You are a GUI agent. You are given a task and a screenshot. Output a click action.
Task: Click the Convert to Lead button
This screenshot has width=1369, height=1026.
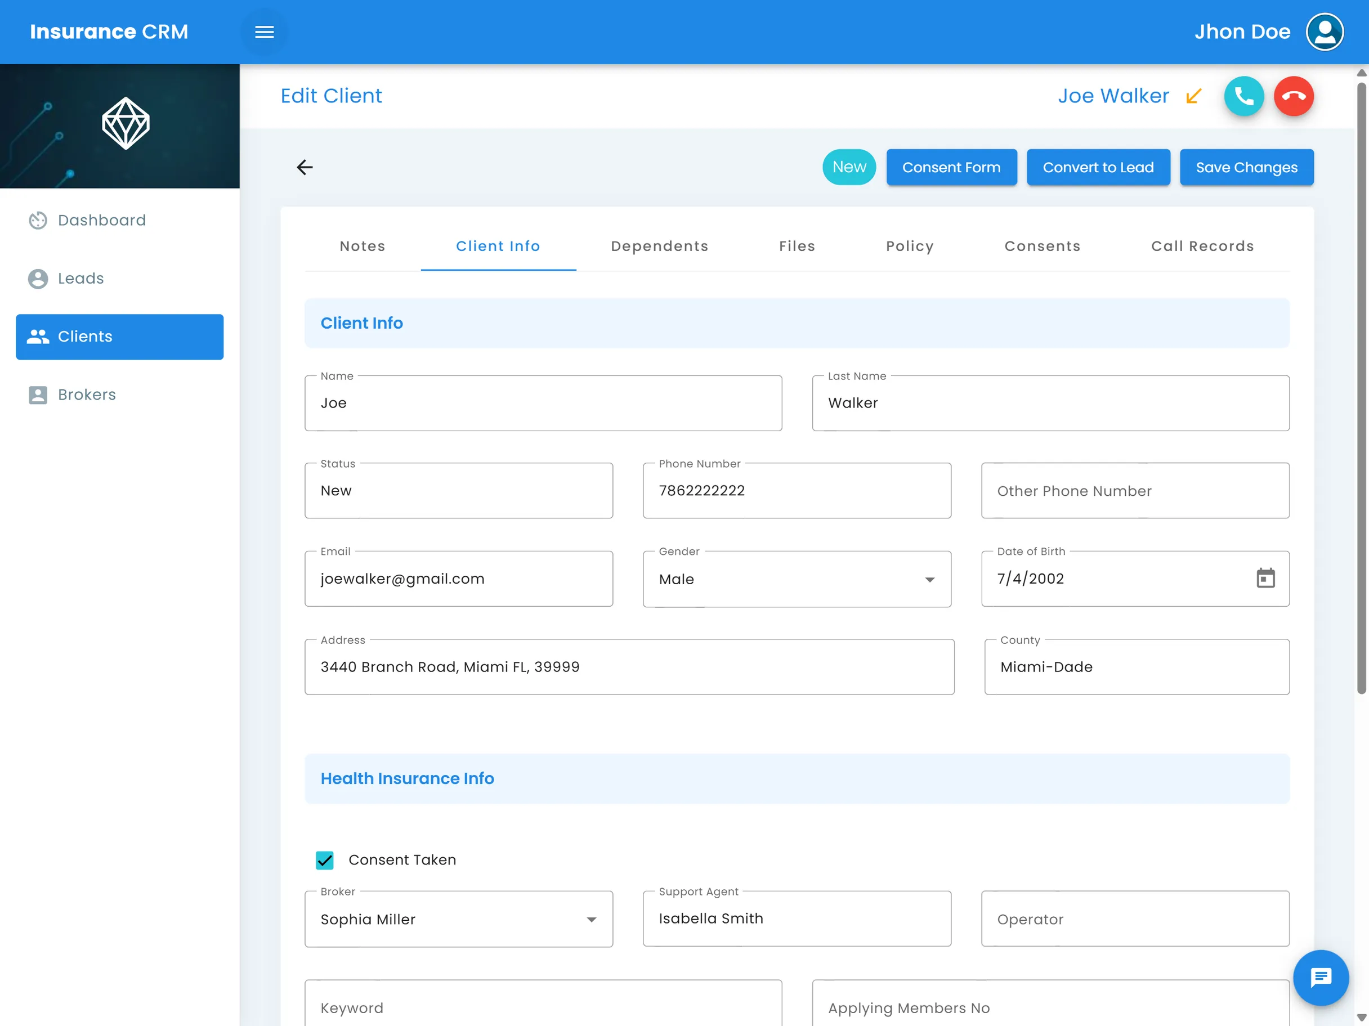pyautogui.click(x=1099, y=167)
